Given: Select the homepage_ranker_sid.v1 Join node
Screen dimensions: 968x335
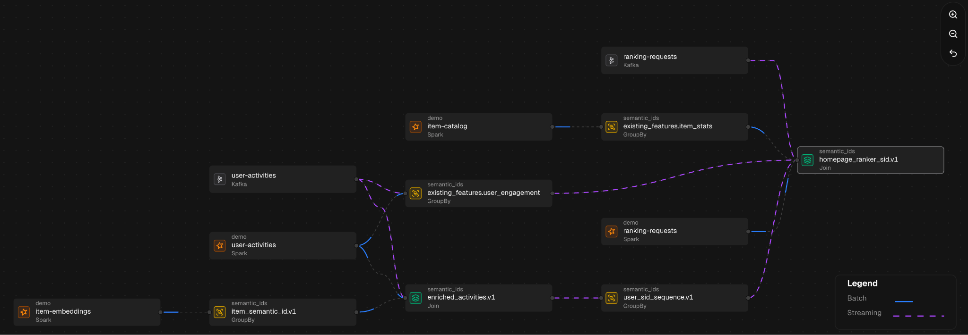Looking at the screenshot, I should (870, 160).
